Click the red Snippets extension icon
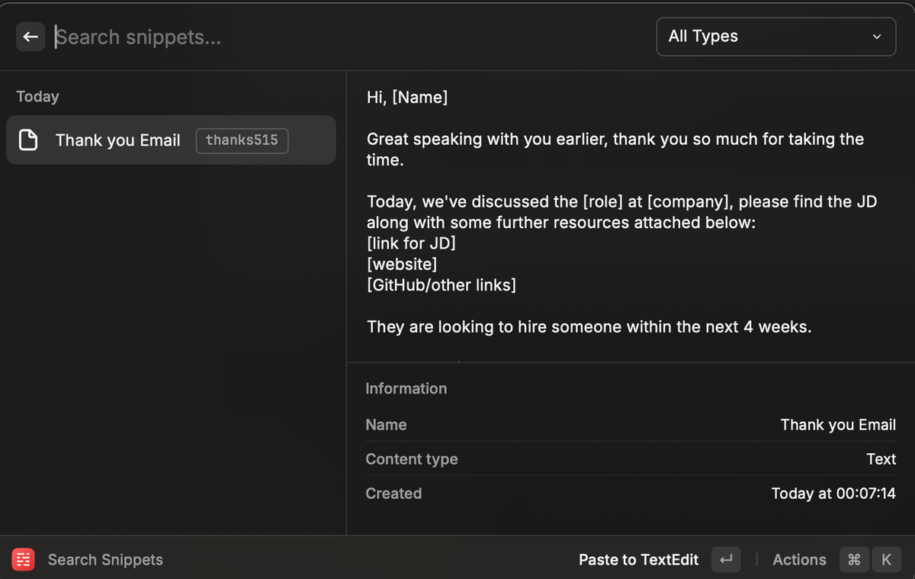The image size is (915, 579). click(24, 559)
